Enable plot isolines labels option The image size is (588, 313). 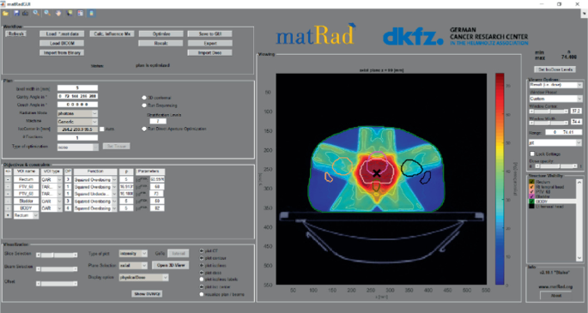(x=202, y=280)
